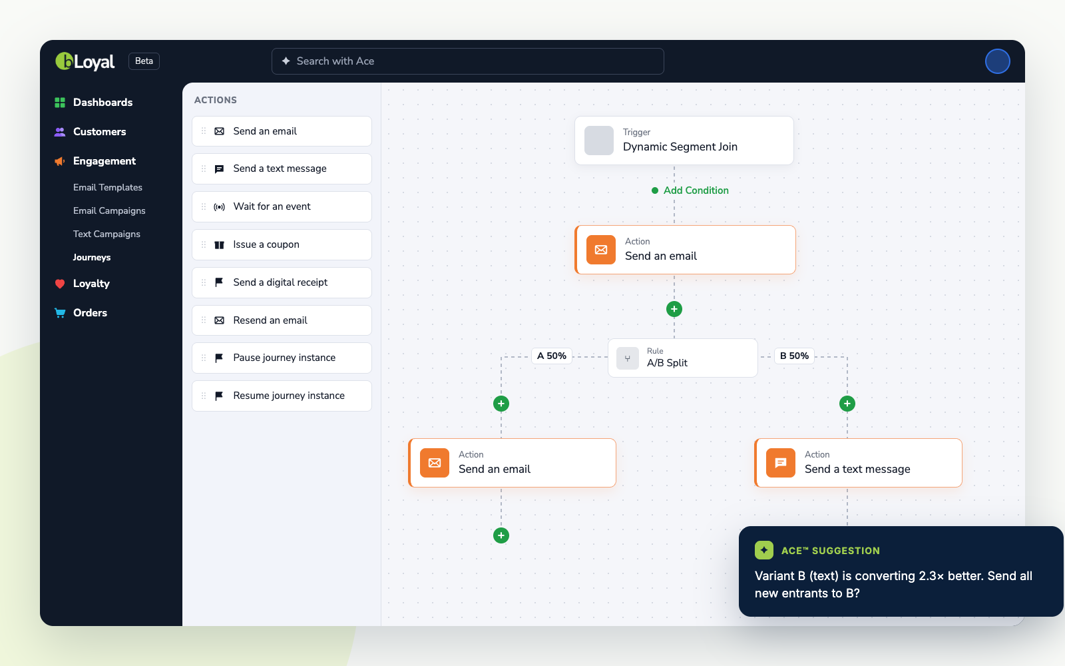This screenshot has width=1065, height=666.
Task: Click the Ace Suggestion sparkle icon
Action: click(764, 550)
